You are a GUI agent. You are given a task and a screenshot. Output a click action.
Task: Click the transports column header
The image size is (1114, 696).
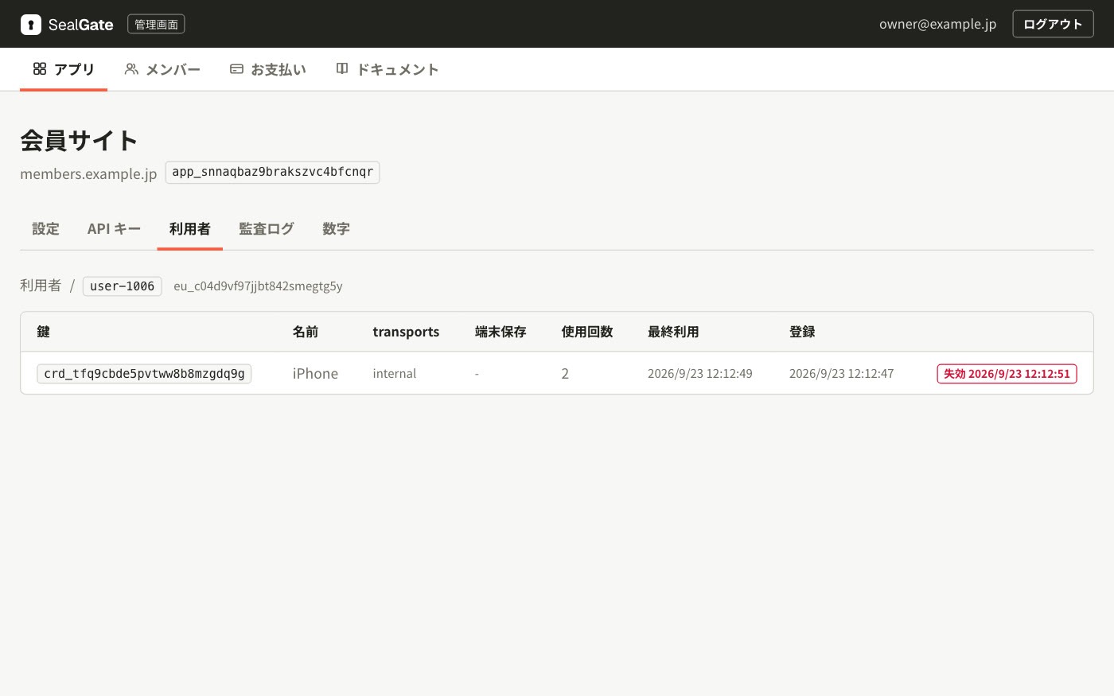[406, 332]
